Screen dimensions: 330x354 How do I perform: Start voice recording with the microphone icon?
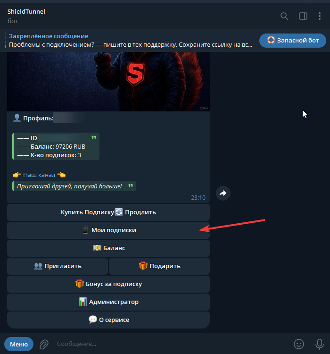(x=319, y=344)
